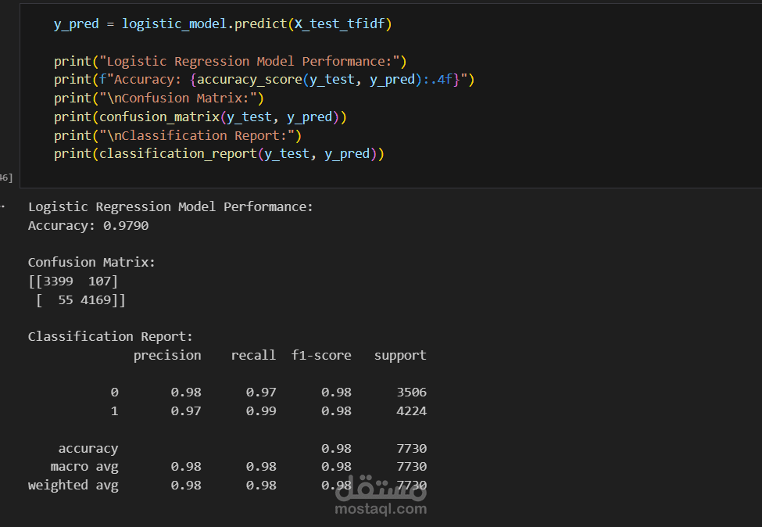Image resolution: width=762 pixels, height=527 pixels.
Task: Select the Accuracy: 0.9790 output line
Action: tap(88, 225)
